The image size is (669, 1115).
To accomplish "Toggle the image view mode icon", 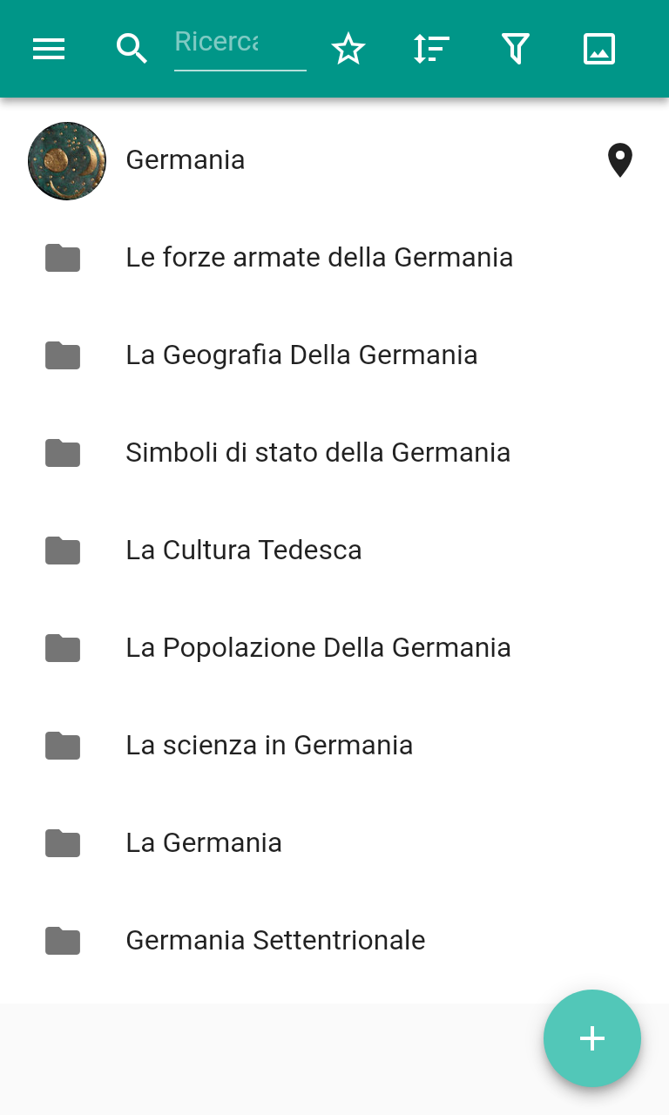I will point(599,49).
